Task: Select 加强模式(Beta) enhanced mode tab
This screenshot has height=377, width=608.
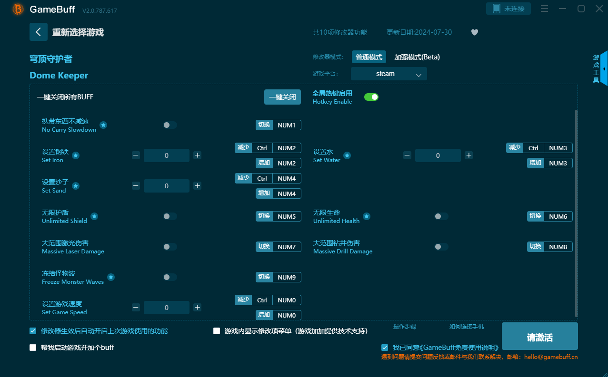Action: tap(417, 57)
